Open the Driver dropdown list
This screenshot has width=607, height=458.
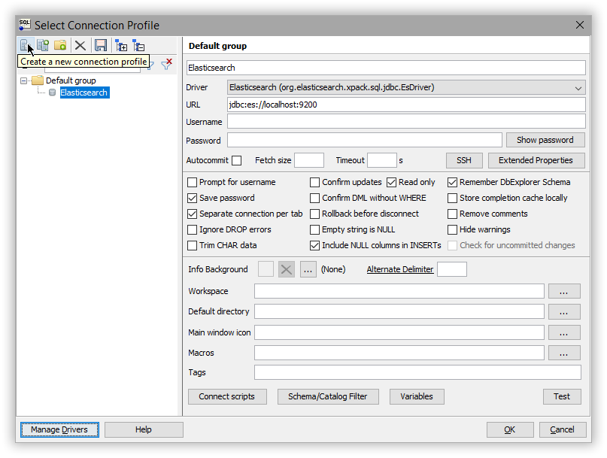tap(578, 88)
